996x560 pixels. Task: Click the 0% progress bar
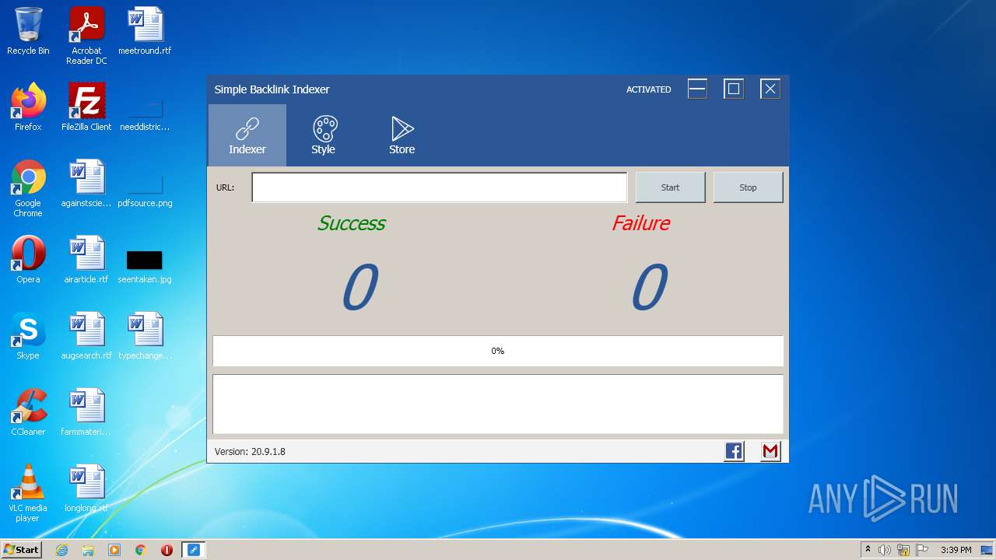(x=498, y=351)
